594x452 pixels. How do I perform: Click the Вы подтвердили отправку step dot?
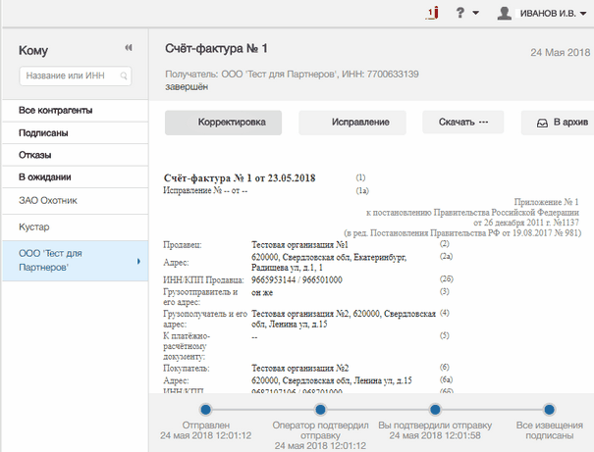pyautogui.click(x=435, y=409)
